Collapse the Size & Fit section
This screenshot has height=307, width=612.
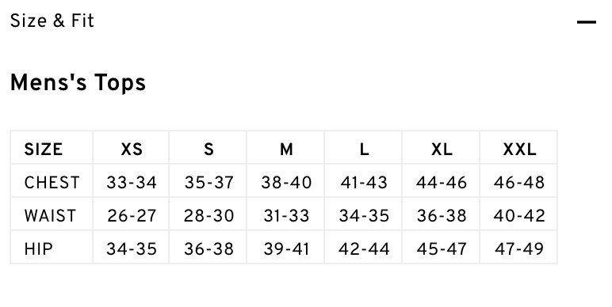[x=587, y=22]
